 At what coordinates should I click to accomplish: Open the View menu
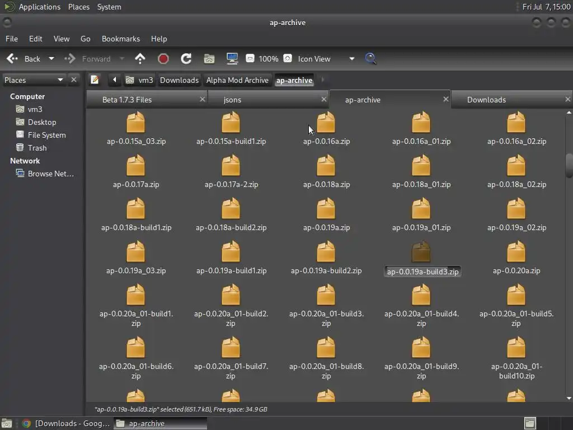click(62, 39)
